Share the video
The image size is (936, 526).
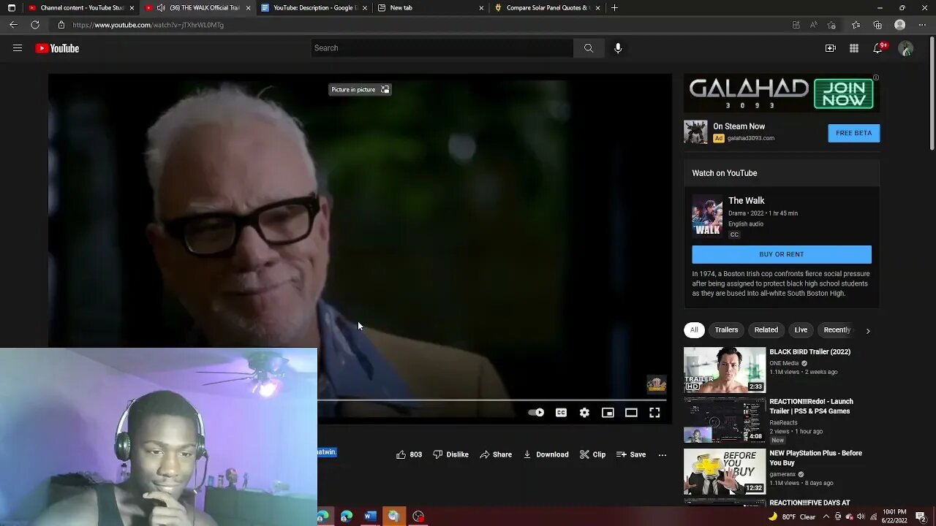[496, 454]
